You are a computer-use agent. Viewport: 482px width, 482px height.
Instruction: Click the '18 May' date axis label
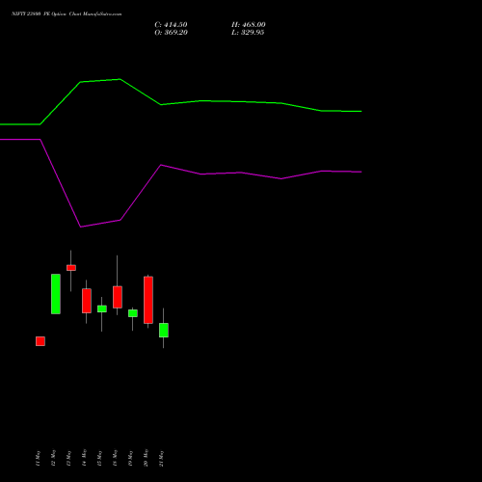tap(115, 458)
